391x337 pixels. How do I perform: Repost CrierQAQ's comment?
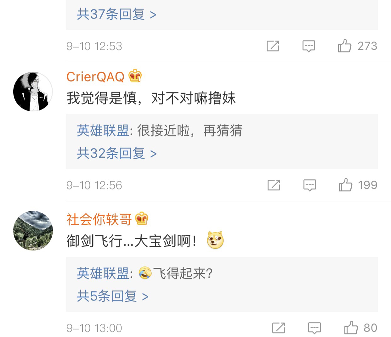274,185
